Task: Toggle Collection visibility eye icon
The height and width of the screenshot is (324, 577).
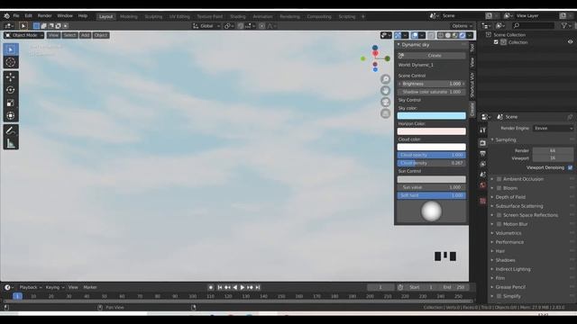Action: (x=570, y=42)
